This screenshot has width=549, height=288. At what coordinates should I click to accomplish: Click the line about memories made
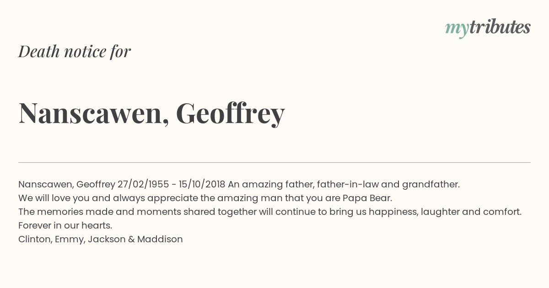click(270, 212)
